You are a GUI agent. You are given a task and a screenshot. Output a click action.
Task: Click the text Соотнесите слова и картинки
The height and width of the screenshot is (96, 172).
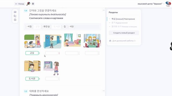coord(46,18)
